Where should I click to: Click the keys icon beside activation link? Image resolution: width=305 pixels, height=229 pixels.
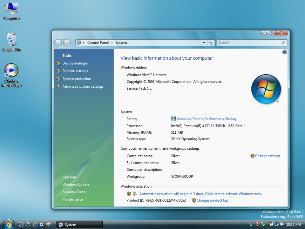pos(135,194)
